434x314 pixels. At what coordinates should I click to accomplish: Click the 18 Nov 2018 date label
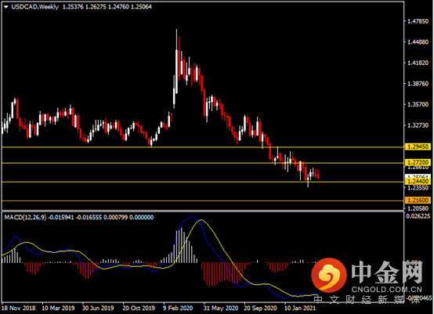[x=19, y=309]
